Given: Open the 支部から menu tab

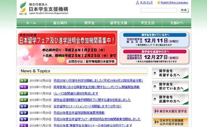Looking at the screenshot, I should tap(177, 23).
